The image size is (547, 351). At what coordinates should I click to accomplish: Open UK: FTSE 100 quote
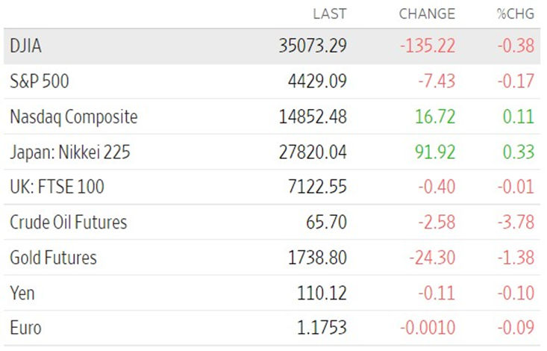[57, 187]
